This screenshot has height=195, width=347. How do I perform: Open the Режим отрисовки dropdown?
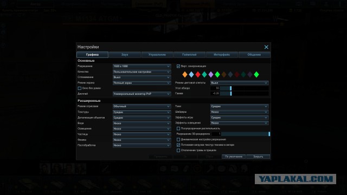click(142, 106)
